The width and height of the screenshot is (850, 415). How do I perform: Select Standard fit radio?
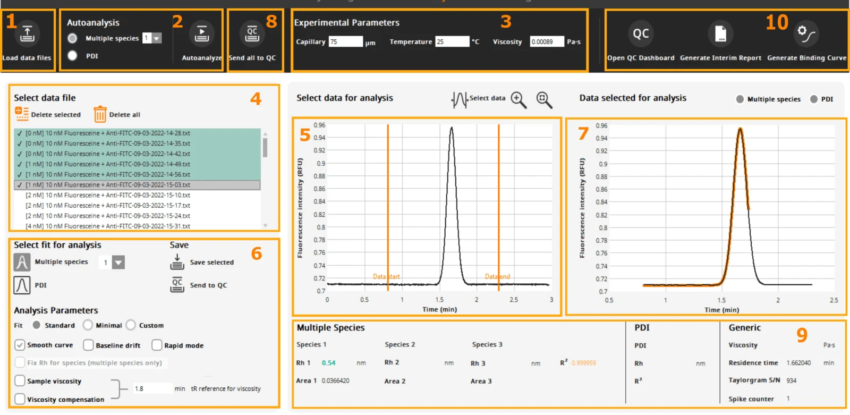[36, 325]
